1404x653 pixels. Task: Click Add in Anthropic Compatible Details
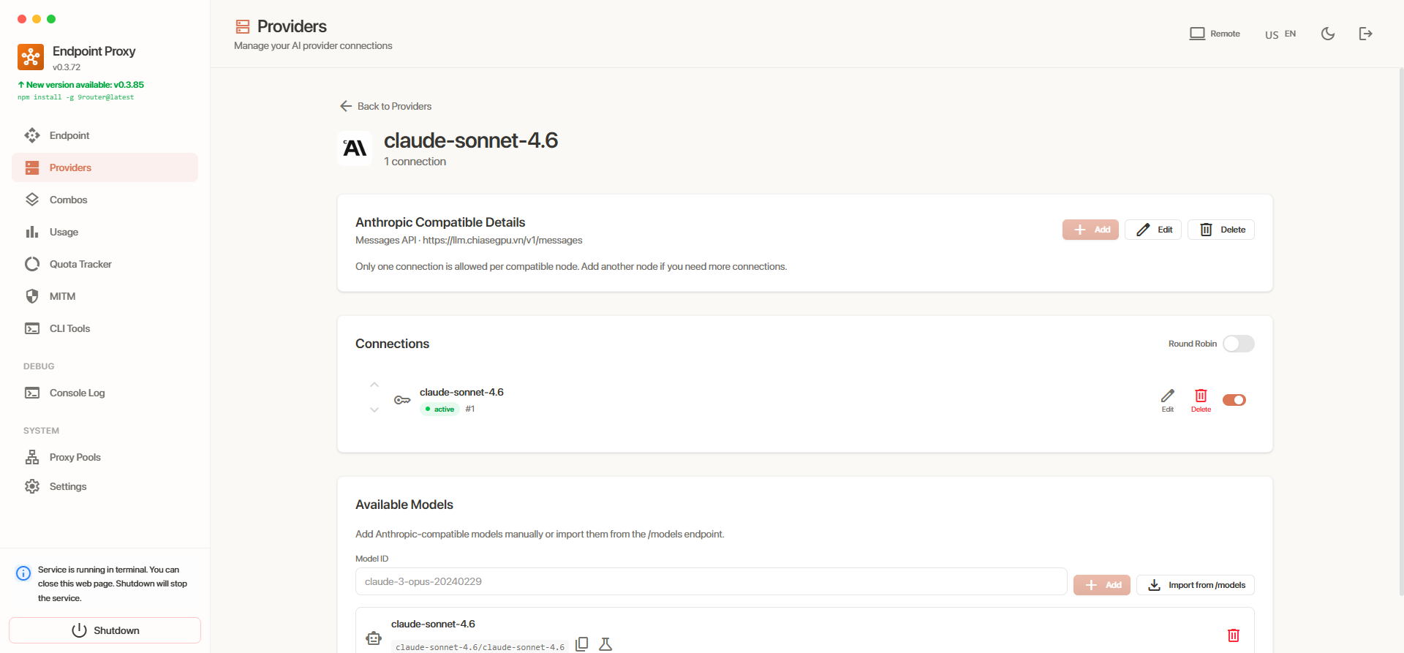(1090, 230)
